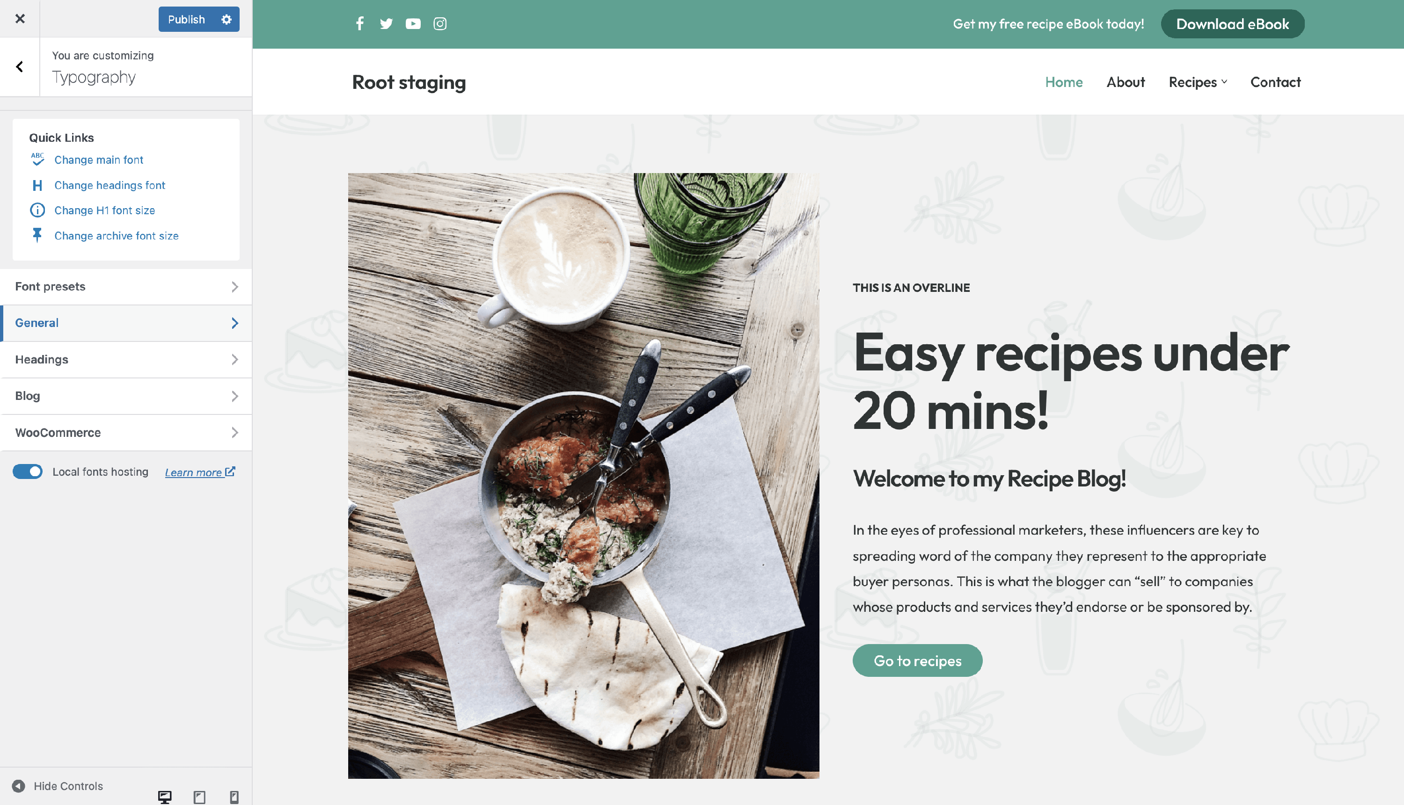
Task: Open the Recipes dropdown menu
Action: pyautogui.click(x=1198, y=82)
